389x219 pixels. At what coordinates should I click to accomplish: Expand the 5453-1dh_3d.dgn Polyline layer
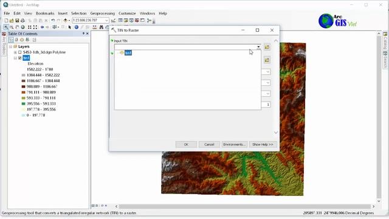(15, 52)
